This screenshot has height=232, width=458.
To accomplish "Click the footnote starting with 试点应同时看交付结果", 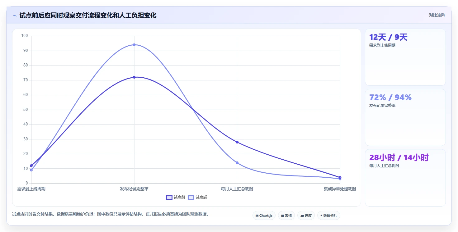I will tap(110, 214).
